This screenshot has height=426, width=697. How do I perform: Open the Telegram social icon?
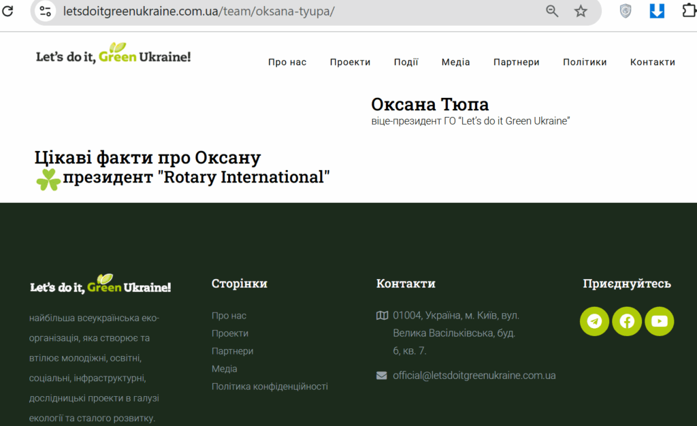pyautogui.click(x=594, y=321)
